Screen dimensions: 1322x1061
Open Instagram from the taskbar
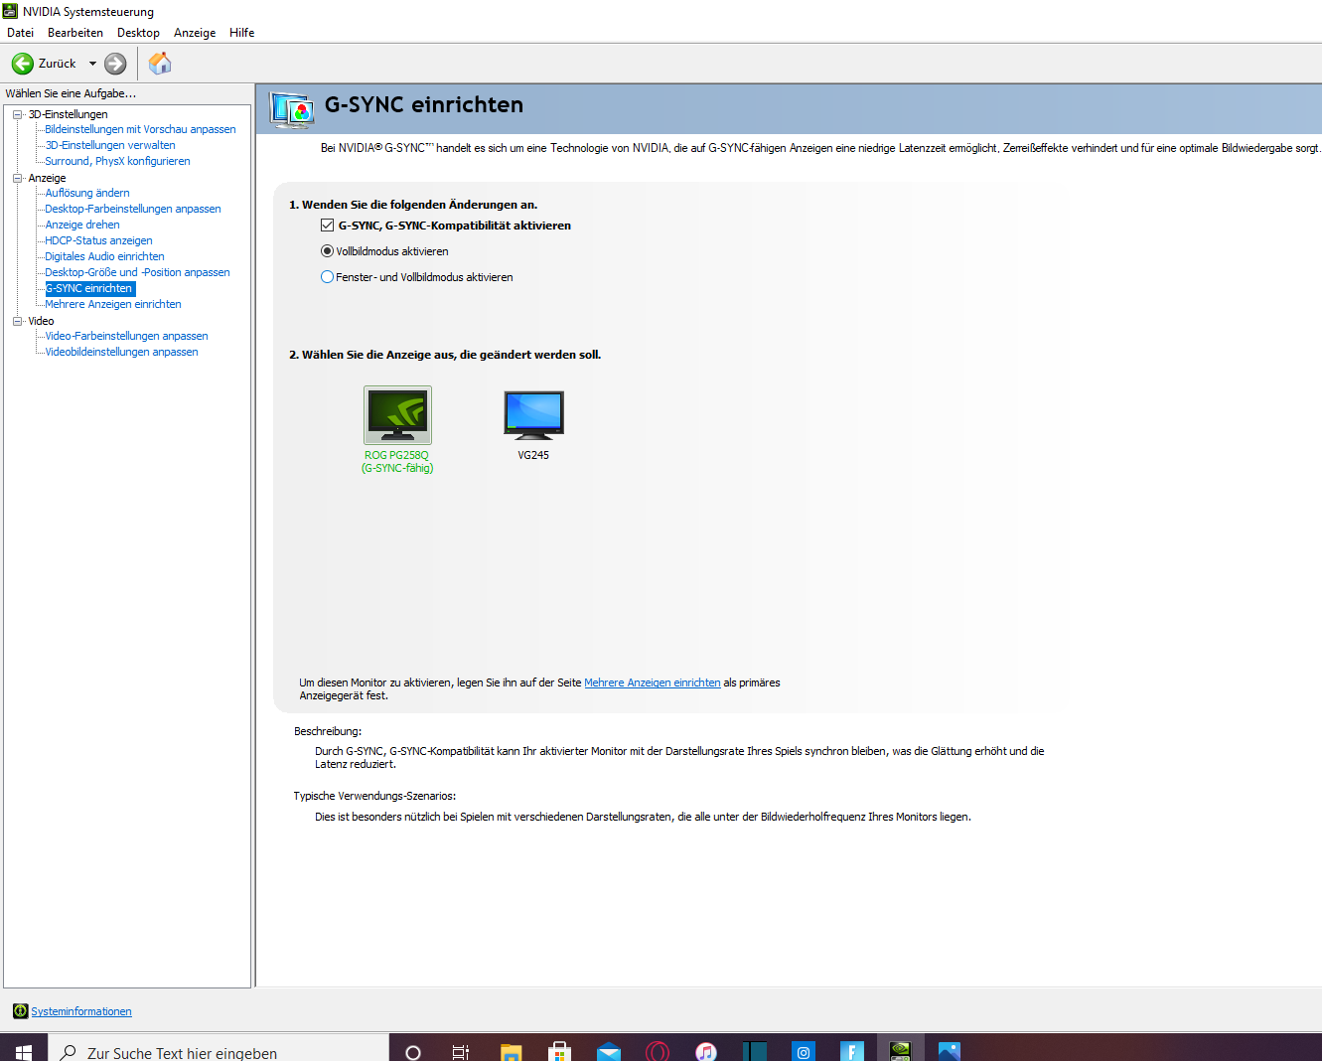pos(803,1052)
